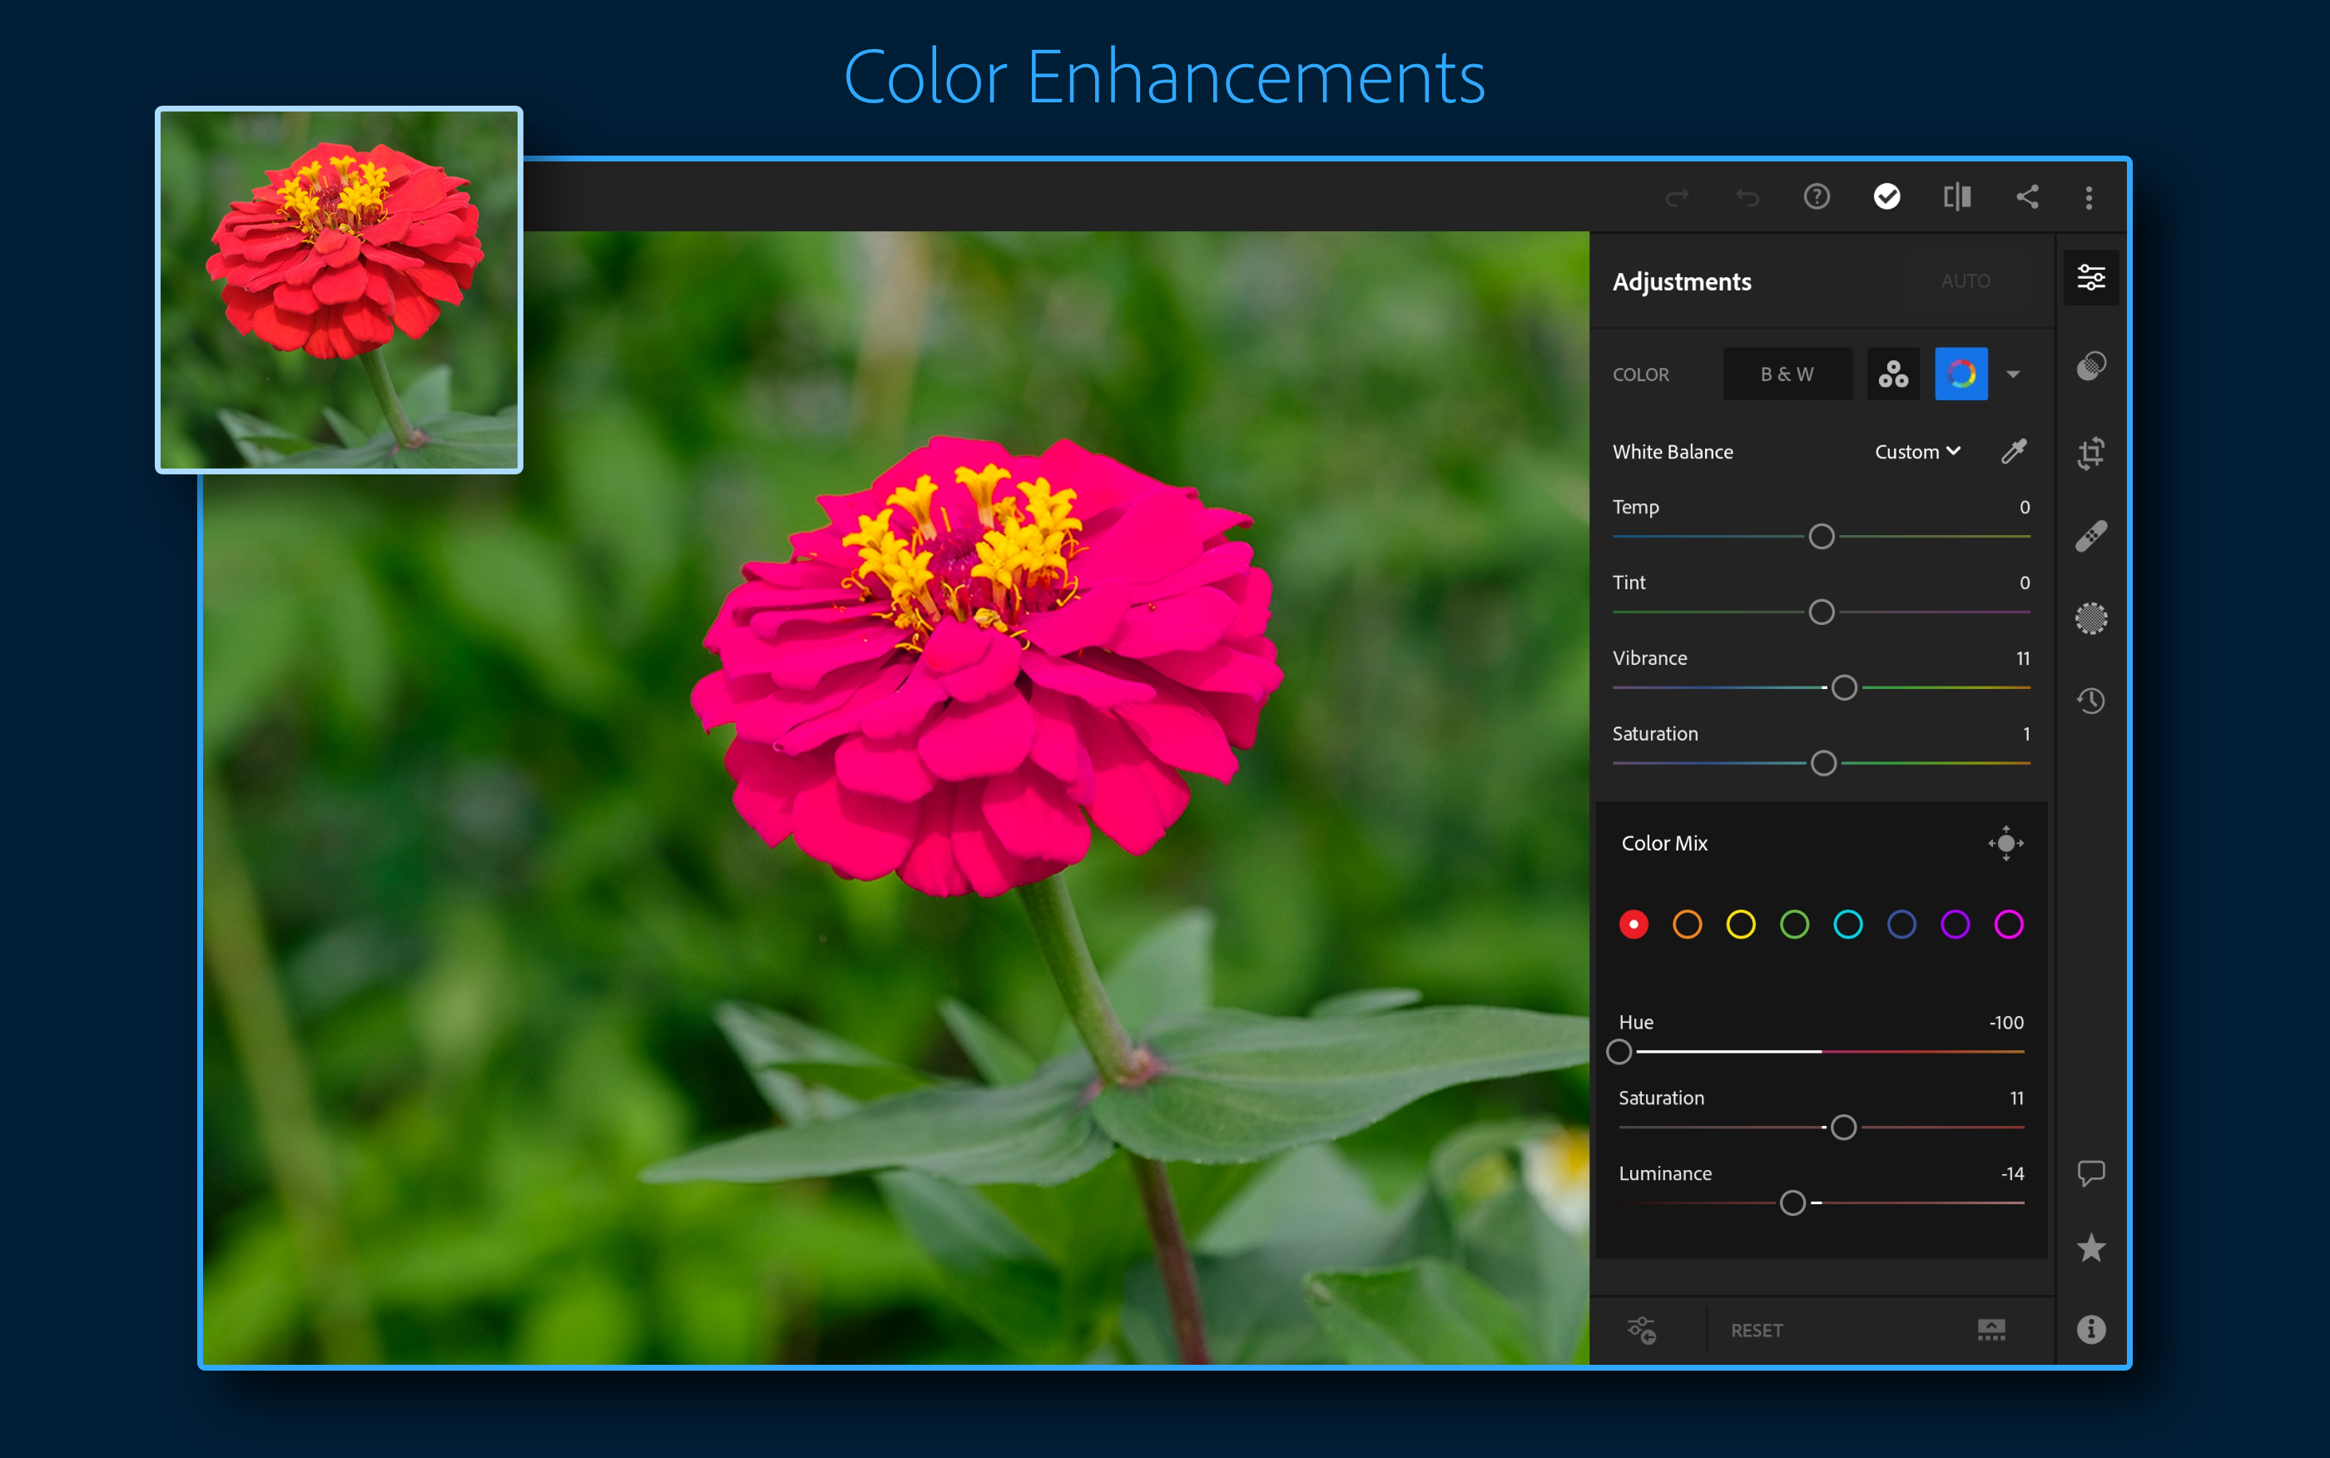Open the radial gradient masking tool
The height and width of the screenshot is (1458, 2330).
click(x=2090, y=618)
